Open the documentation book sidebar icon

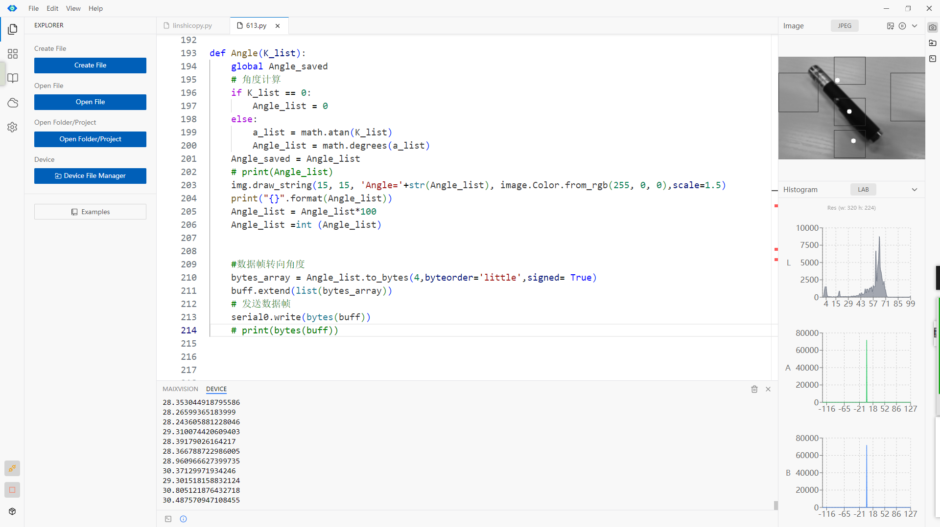(x=13, y=78)
